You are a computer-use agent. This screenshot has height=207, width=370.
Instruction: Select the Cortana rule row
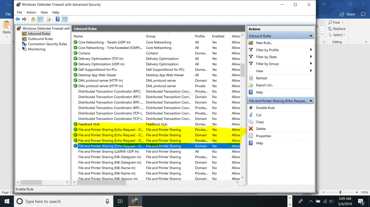(x=156, y=53)
